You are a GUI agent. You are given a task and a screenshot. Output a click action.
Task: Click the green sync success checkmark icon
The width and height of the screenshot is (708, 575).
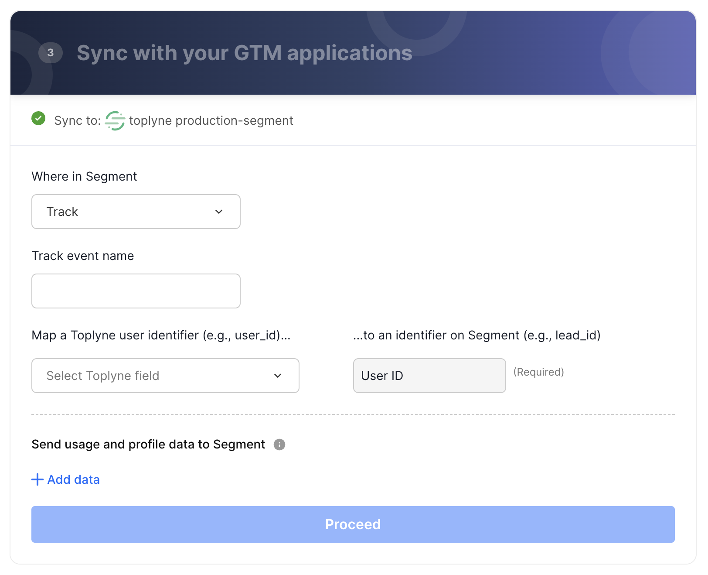(x=38, y=118)
